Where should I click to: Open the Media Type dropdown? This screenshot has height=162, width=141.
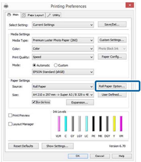[x=63, y=40]
